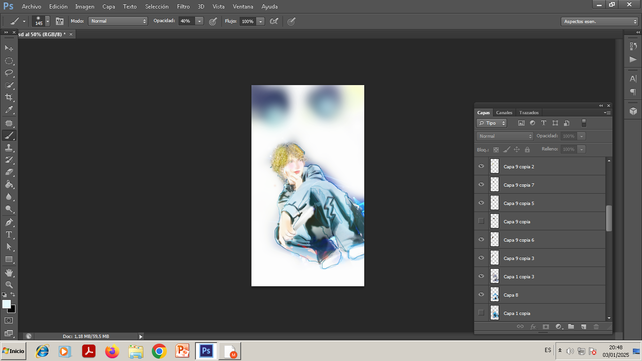The width and height of the screenshot is (642, 361).
Task: Hide the Capa 9 copia 5 layer
Action: pyautogui.click(x=481, y=203)
